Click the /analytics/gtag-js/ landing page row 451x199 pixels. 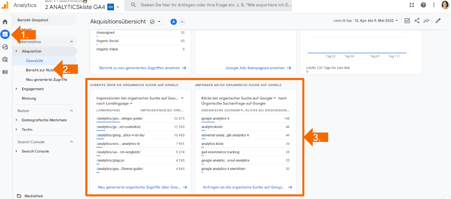coord(140,160)
